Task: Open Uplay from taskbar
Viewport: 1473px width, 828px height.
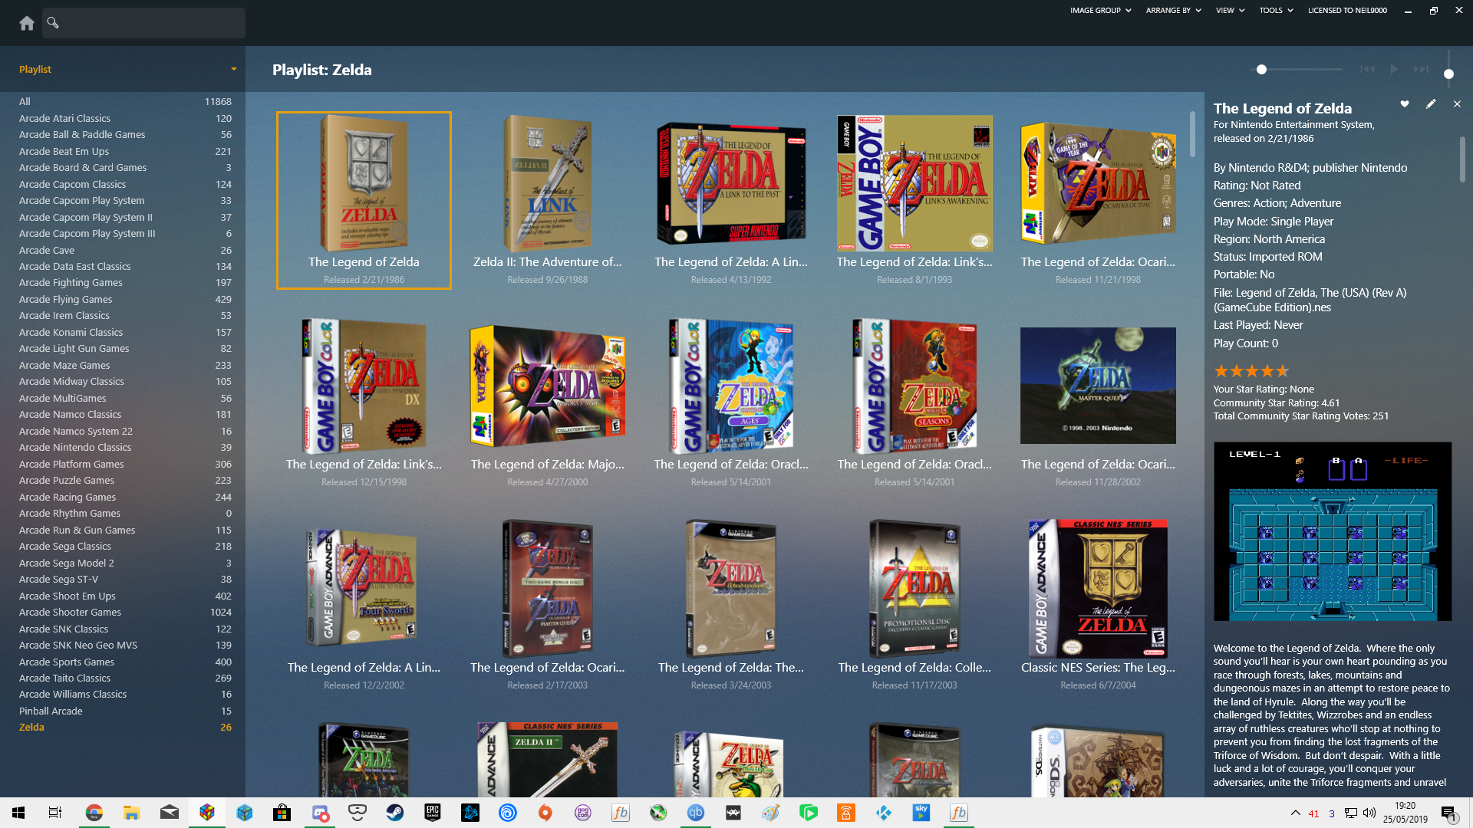Action: [508, 813]
